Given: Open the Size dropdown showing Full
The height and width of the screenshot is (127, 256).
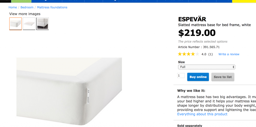Looking at the screenshot, I should coord(206,67).
